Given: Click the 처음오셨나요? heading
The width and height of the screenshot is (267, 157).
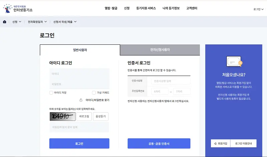Looking at the screenshot, I should click(234, 75).
